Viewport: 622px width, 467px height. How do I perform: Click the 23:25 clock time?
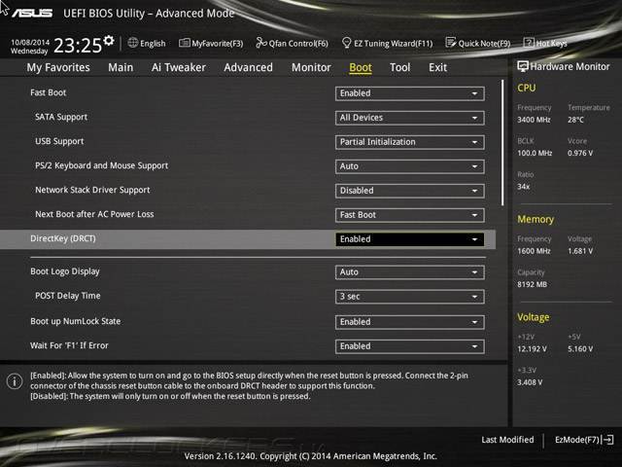coord(78,46)
